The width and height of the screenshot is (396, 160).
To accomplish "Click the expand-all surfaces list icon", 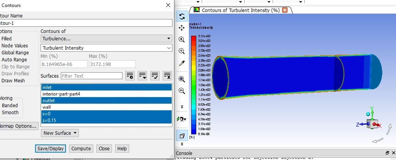I will (x=142, y=76).
